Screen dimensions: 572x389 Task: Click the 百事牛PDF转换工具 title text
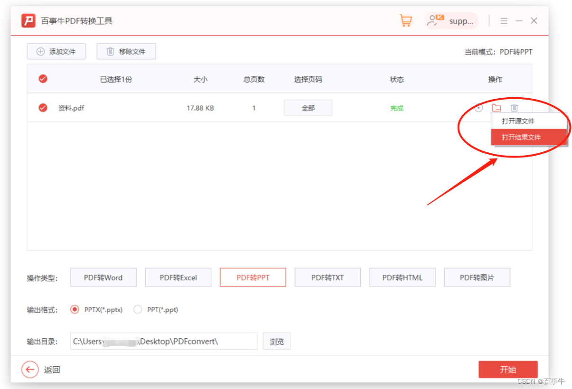coord(77,21)
